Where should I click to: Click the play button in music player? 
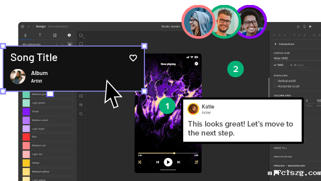[168, 162]
